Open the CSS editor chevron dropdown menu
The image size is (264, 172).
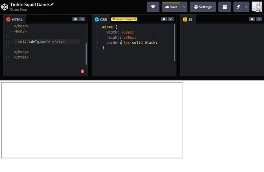170,19
